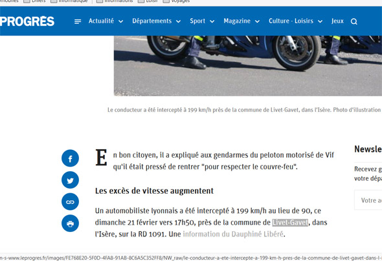Open the hamburger menu icon
This screenshot has height=261, width=382.
78,21
